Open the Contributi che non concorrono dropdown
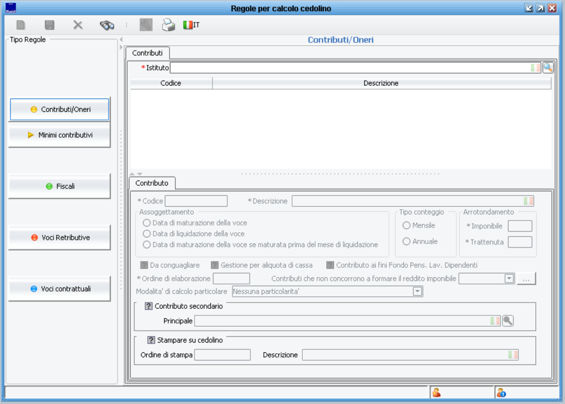The width and height of the screenshot is (565, 404). (509, 278)
